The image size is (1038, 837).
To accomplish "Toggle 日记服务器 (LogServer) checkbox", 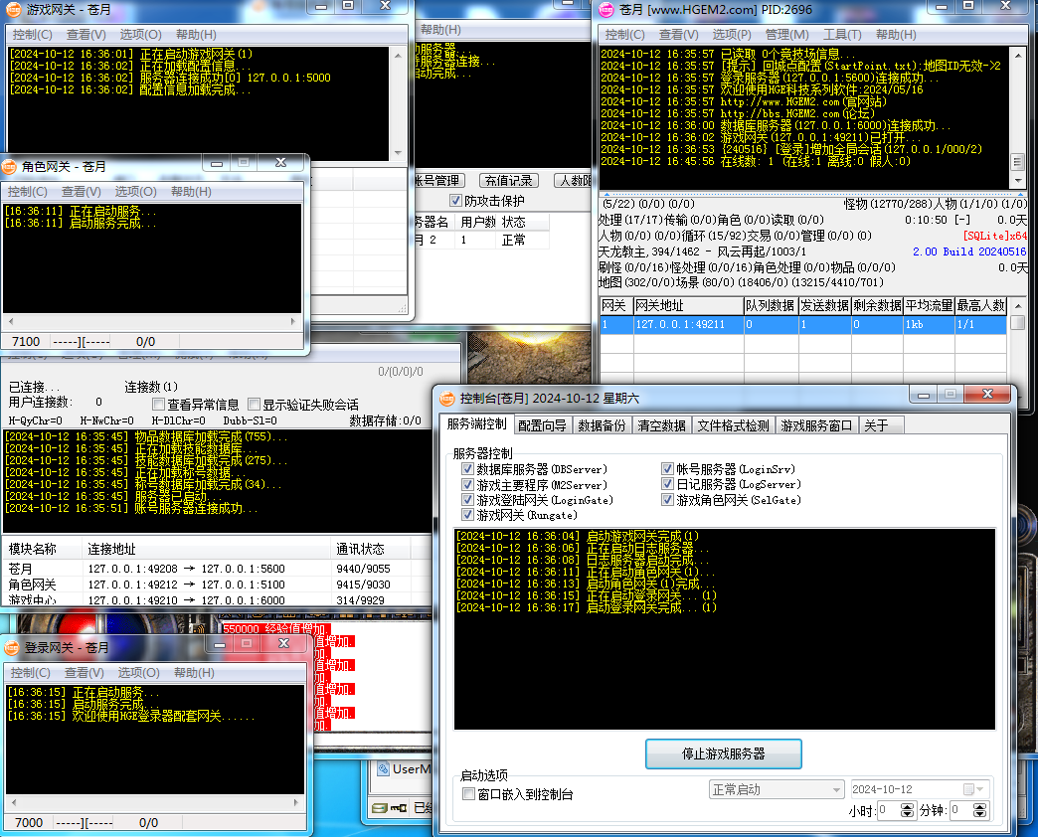I will [668, 485].
